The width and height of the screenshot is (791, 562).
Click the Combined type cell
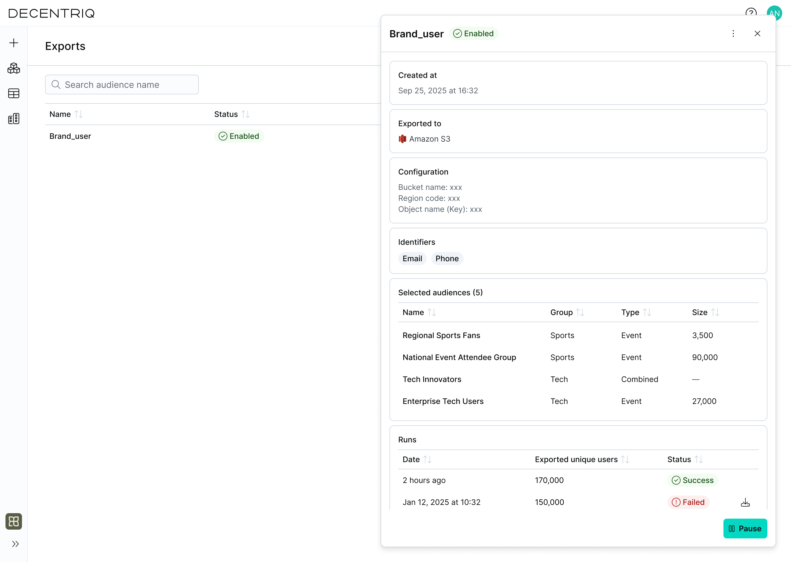(640, 379)
